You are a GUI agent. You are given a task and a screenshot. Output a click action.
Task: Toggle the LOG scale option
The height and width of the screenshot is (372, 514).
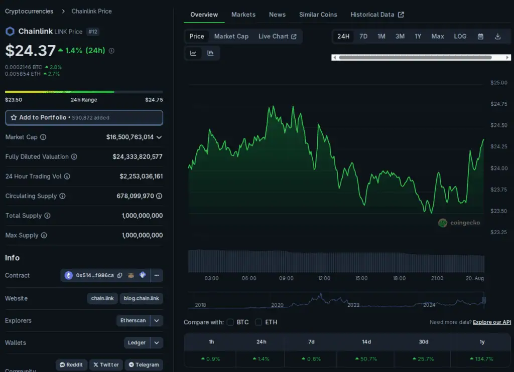tap(460, 37)
